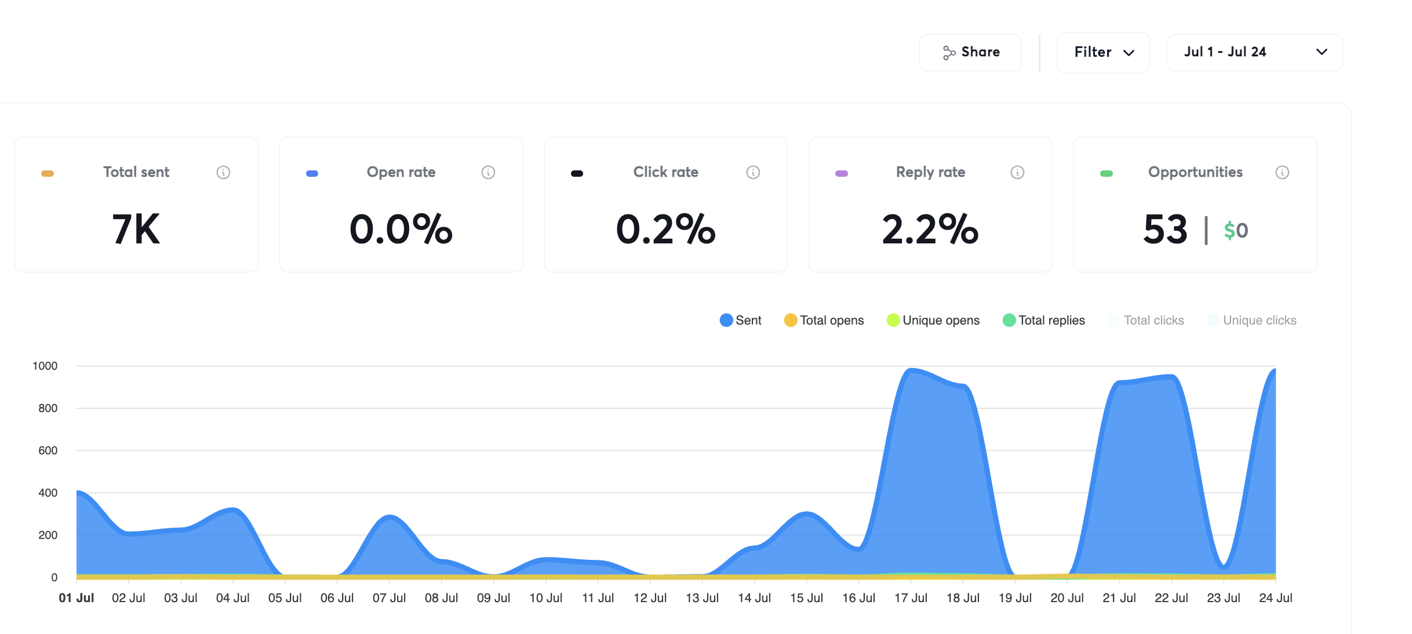The width and height of the screenshot is (1412, 634).
Task: Click the purple Reply rate color indicator
Action: pyautogui.click(x=842, y=173)
